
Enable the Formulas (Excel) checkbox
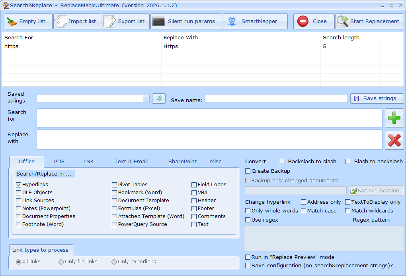115,208
